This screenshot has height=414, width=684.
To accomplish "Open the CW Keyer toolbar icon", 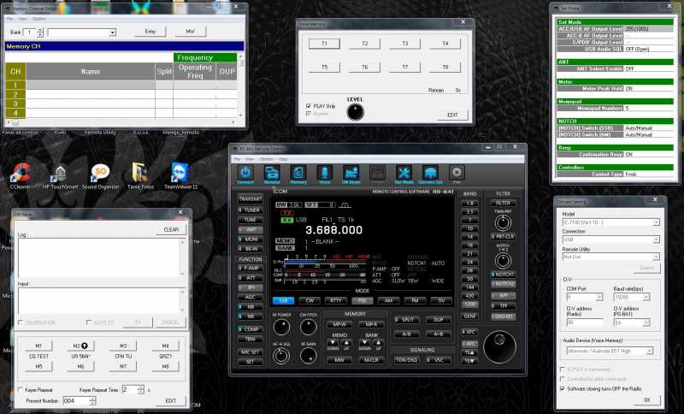I will click(351, 173).
